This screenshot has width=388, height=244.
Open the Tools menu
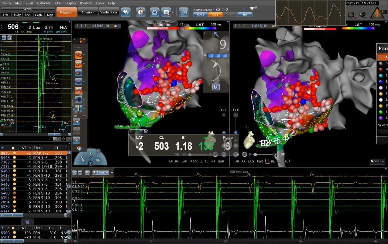[100, 3]
